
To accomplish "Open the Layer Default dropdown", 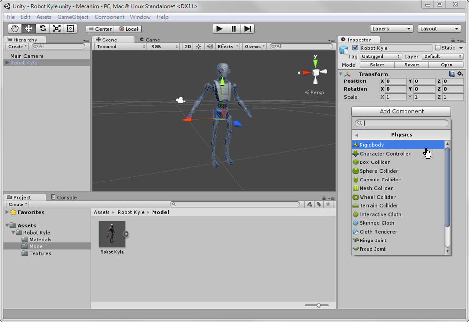I will click(x=443, y=56).
